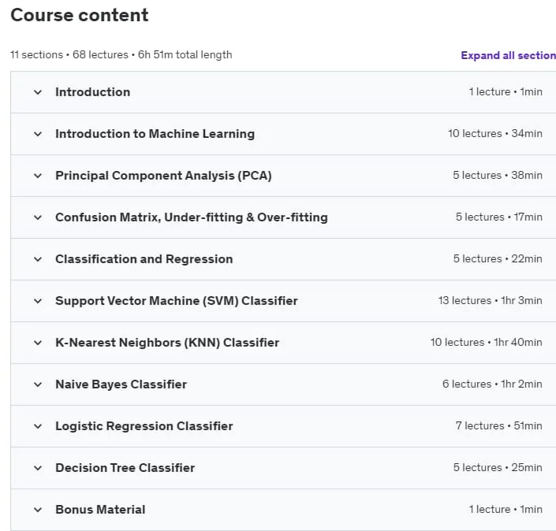This screenshot has height=531, width=556.
Task: Click Expand all sections link
Action: 508,55
